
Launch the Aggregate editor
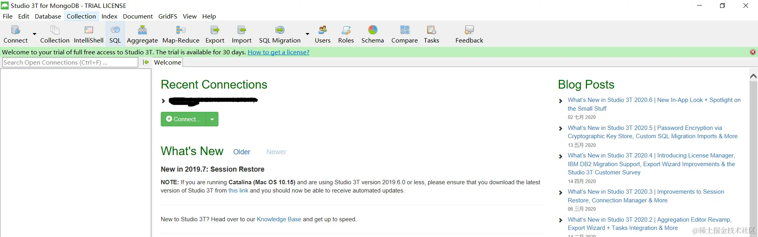142,34
